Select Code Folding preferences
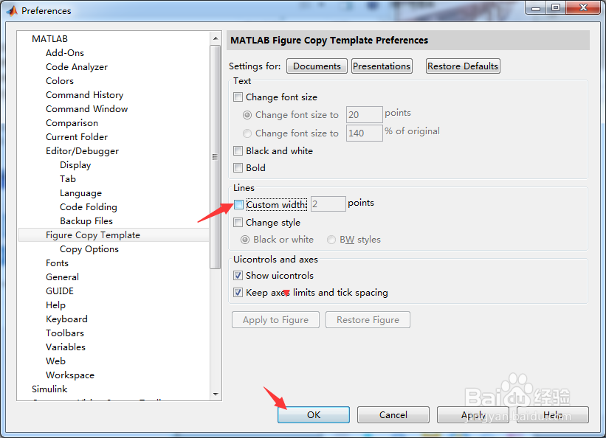The width and height of the screenshot is (606, 438). click(88, 207)
